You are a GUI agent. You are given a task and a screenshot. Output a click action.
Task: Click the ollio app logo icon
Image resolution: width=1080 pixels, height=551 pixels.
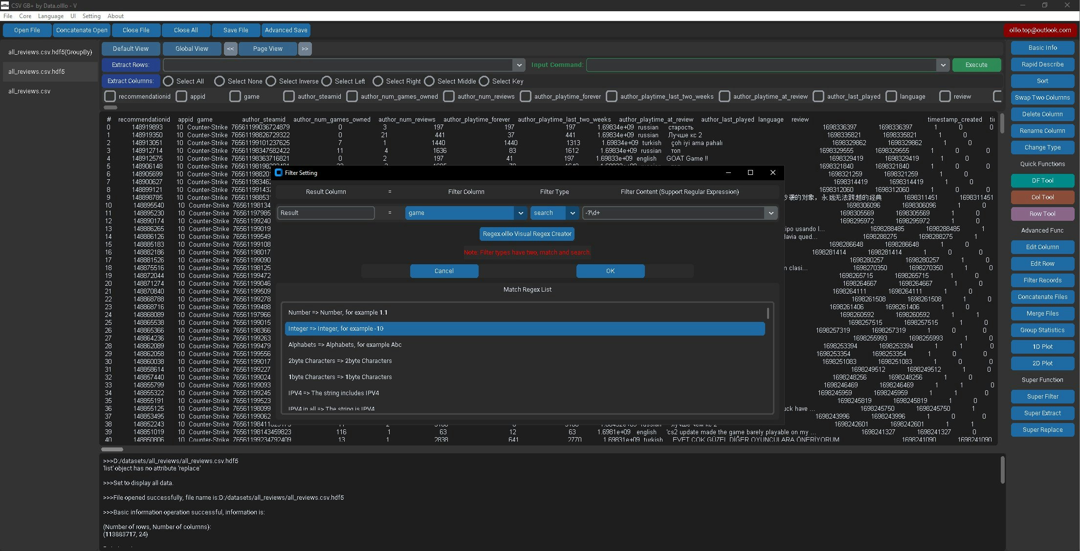click(x=4, y=5)
